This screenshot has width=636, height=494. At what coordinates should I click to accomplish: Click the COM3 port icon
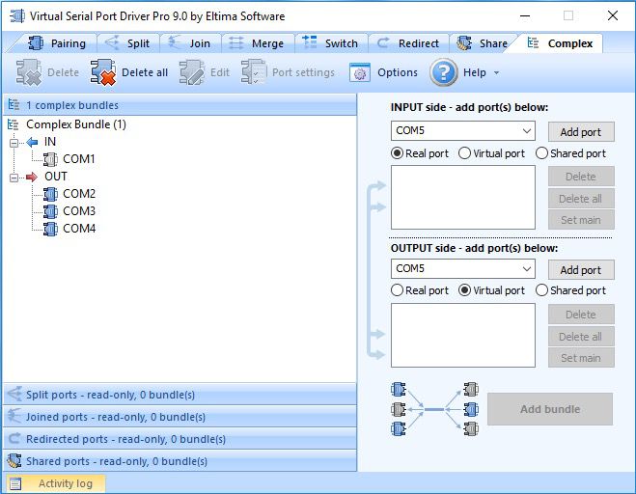click(x=50, y=211)
